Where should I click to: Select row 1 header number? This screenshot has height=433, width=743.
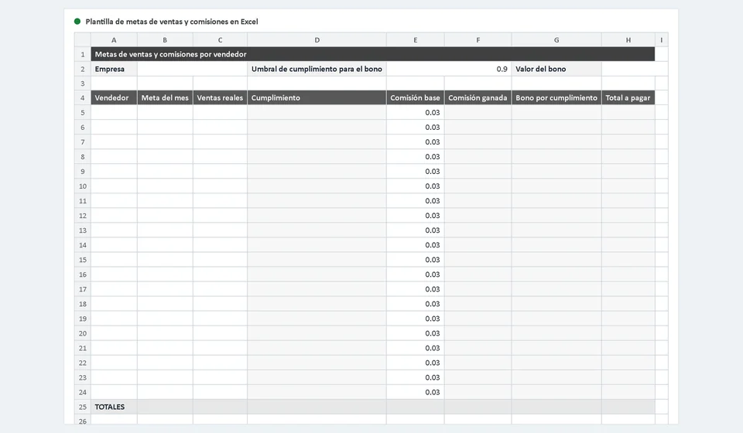(83, 54)
